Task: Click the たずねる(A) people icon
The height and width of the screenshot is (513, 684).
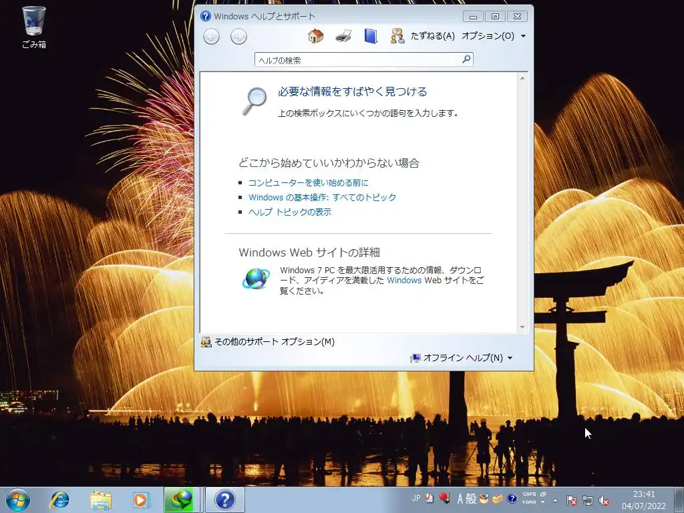Action: point(397,36)
